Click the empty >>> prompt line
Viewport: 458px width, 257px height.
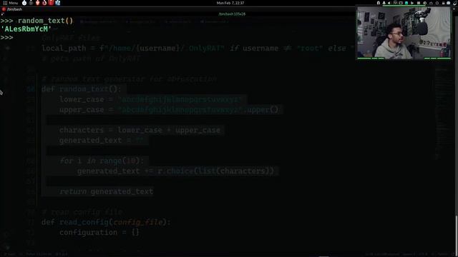[6, 38]
